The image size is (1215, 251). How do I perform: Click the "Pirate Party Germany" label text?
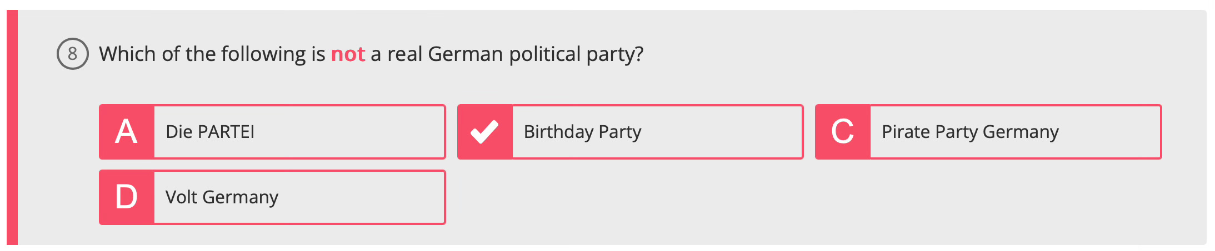pyautogui.click(x=971, y=132)
